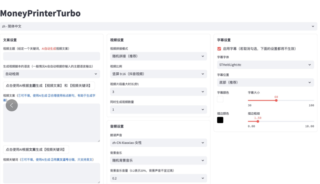Click the button generating 视频关键词 from 文案
Image resolution: width=320 pixels, height=184 pixels.
[36, 149]
